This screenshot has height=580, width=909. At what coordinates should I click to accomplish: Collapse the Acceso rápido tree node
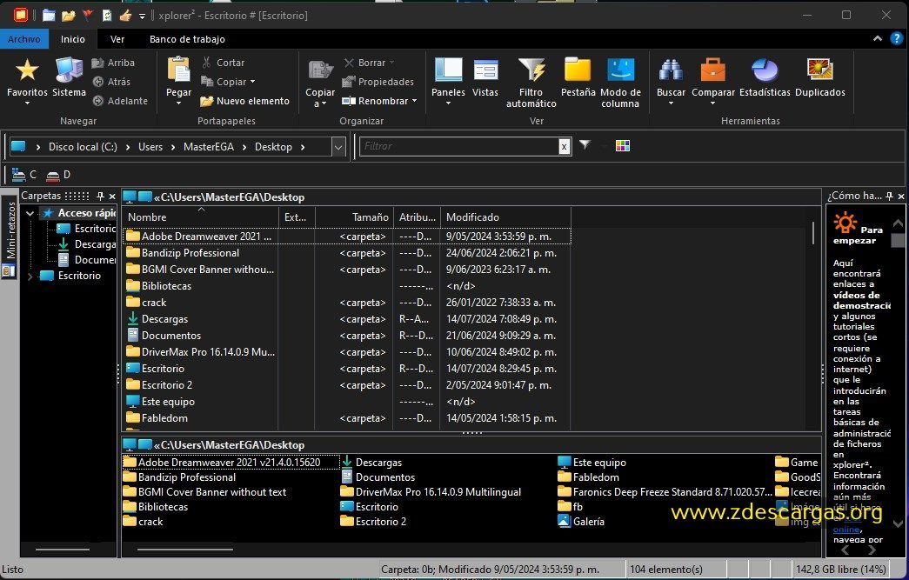[x=30, y=213]
